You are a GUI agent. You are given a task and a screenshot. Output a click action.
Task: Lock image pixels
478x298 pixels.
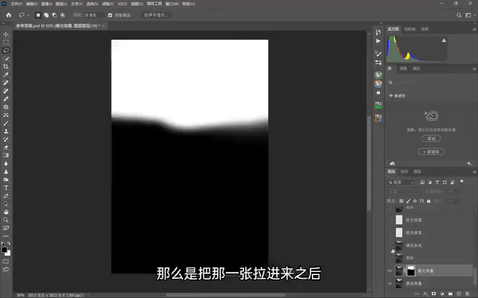click(x=408, y=201)
